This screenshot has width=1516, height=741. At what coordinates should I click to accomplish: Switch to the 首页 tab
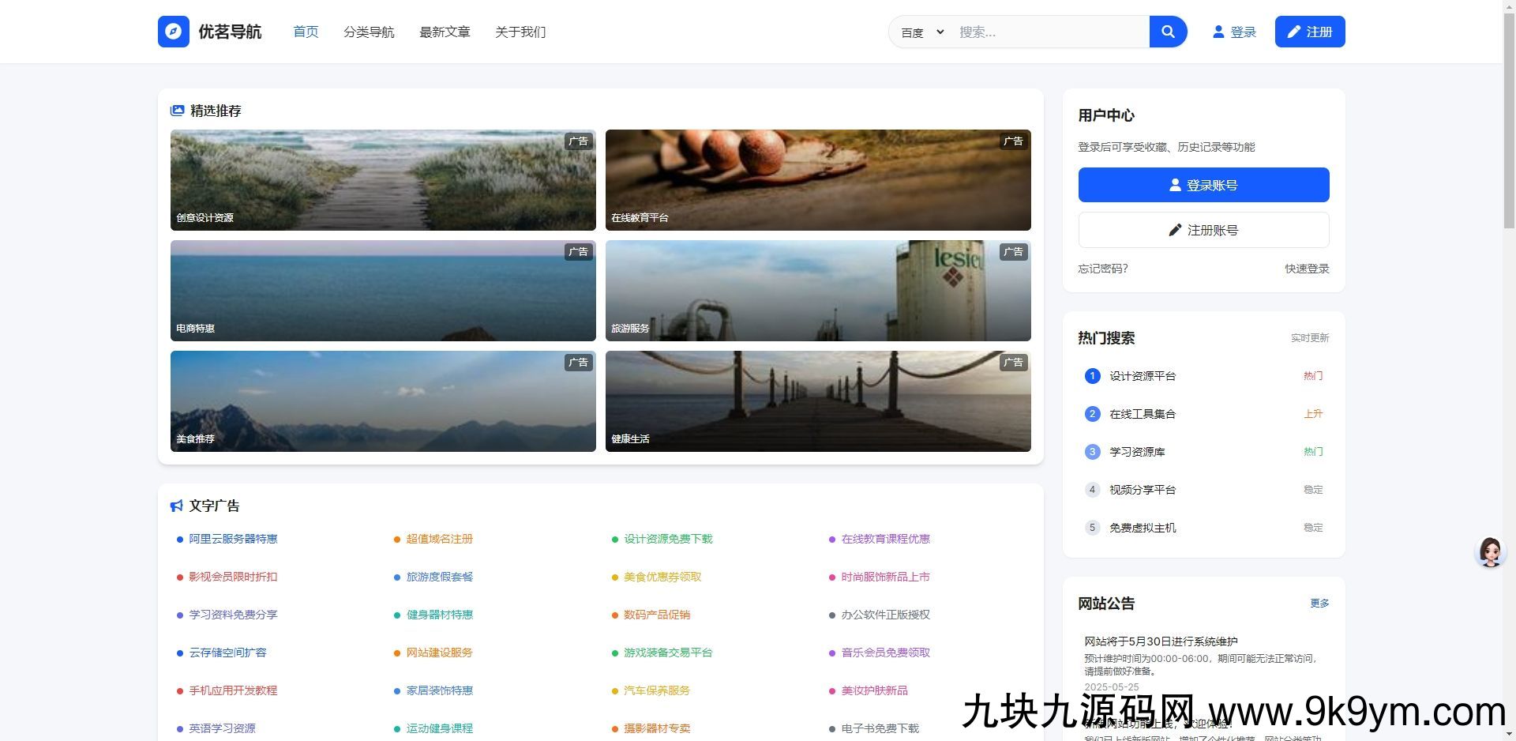(306, 32)
